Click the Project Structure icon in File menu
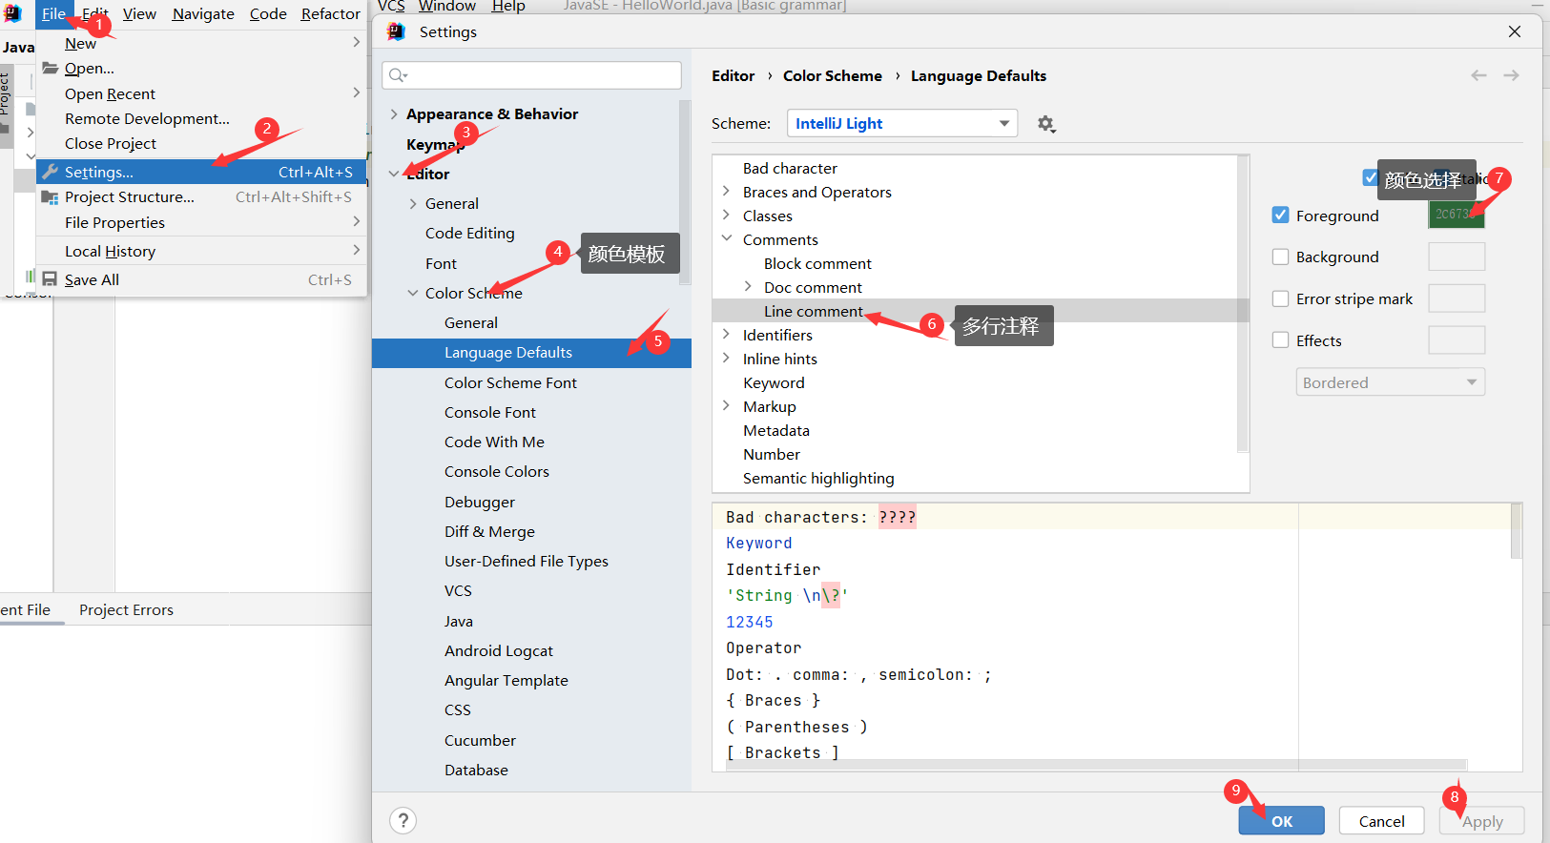This screenshot has height=843, width=1550. [51, 196]
